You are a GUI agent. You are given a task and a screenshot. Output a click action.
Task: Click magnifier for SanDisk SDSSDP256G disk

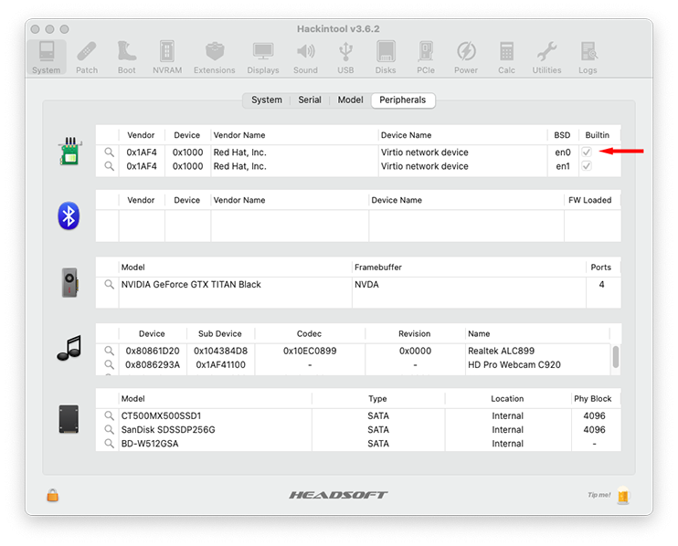click(110, 429)
